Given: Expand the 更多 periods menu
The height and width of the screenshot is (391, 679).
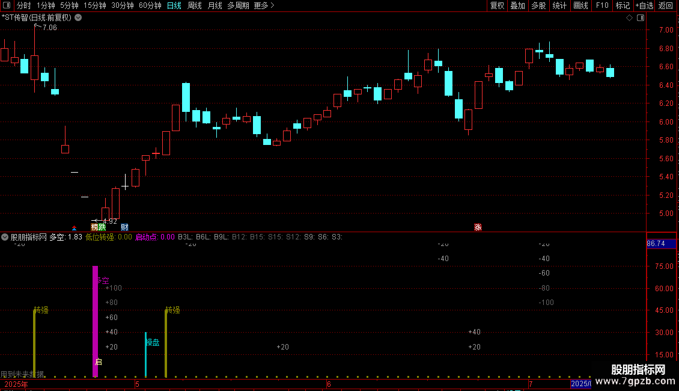Looking at the screenshot, I should [264, 5].
